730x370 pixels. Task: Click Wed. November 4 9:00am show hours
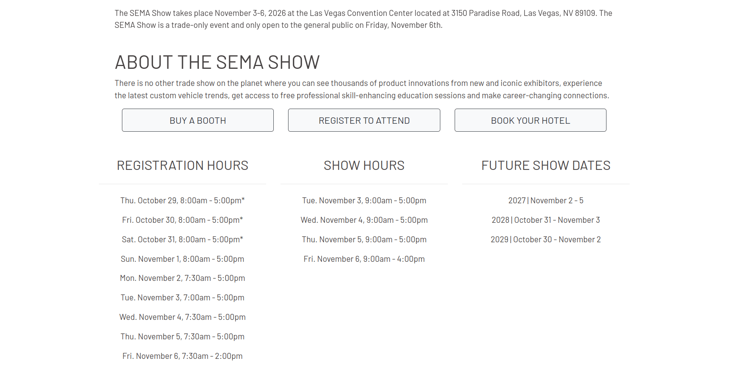tap(364, 220)
